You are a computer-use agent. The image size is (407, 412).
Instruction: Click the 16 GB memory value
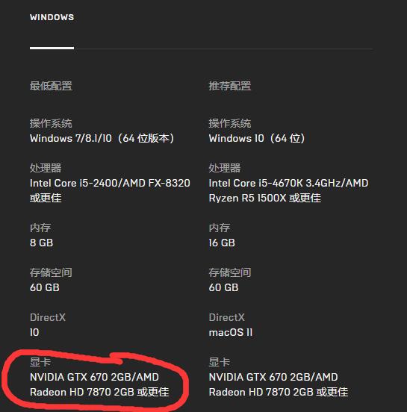222,243
